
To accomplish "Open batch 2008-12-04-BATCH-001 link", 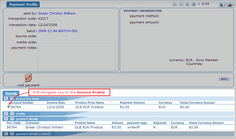I will pos(58,31).
